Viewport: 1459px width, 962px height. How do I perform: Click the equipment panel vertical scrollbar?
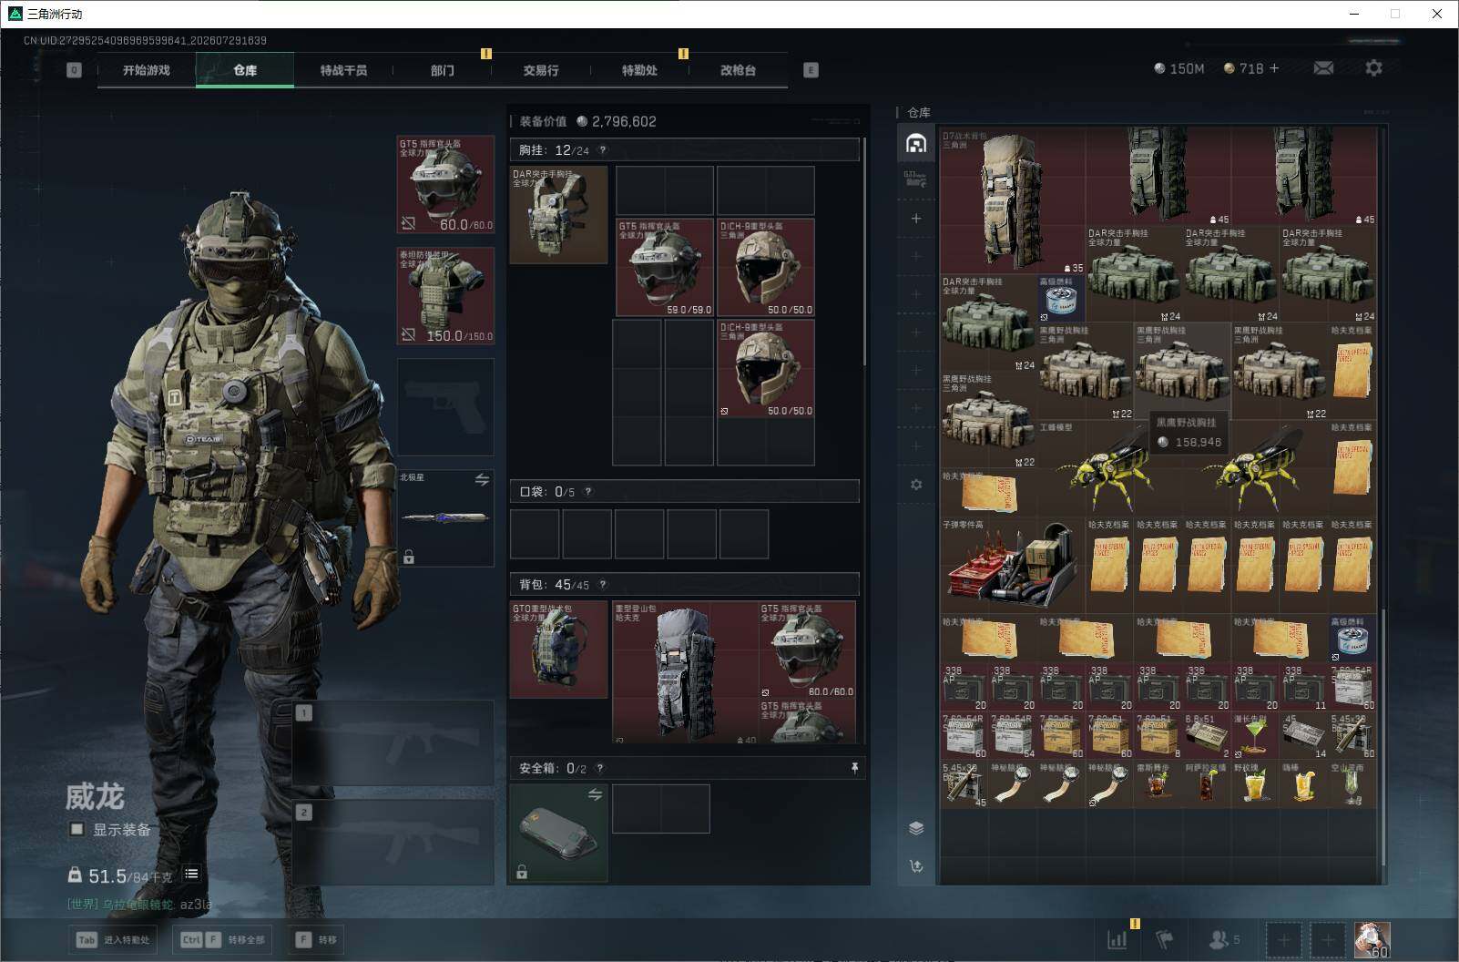(x=864, y=252)
